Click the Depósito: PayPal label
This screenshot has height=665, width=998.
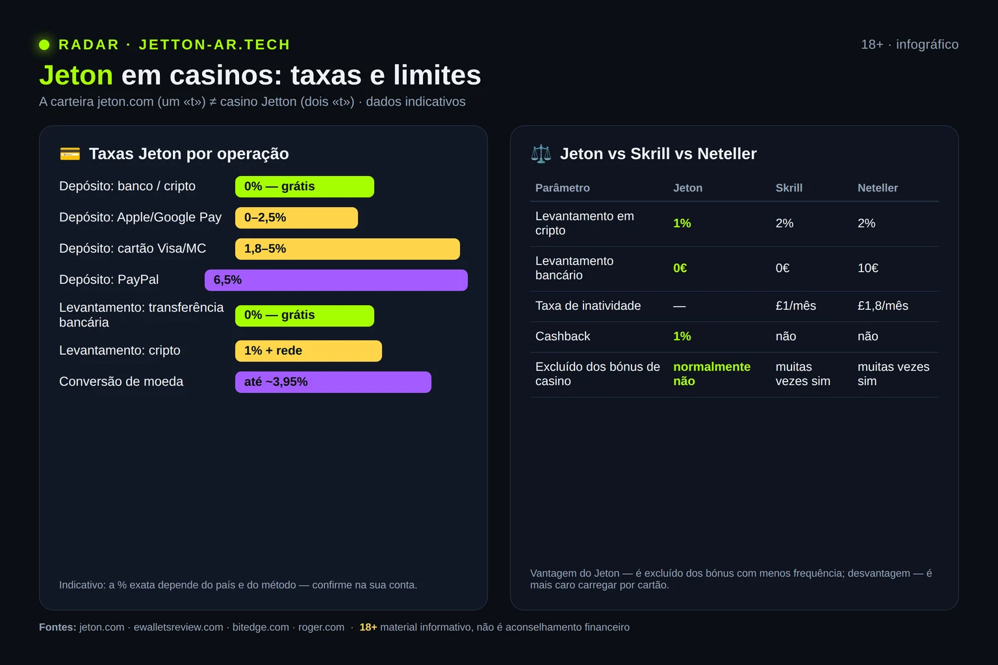pyautogui.click(x=109, y=280)
